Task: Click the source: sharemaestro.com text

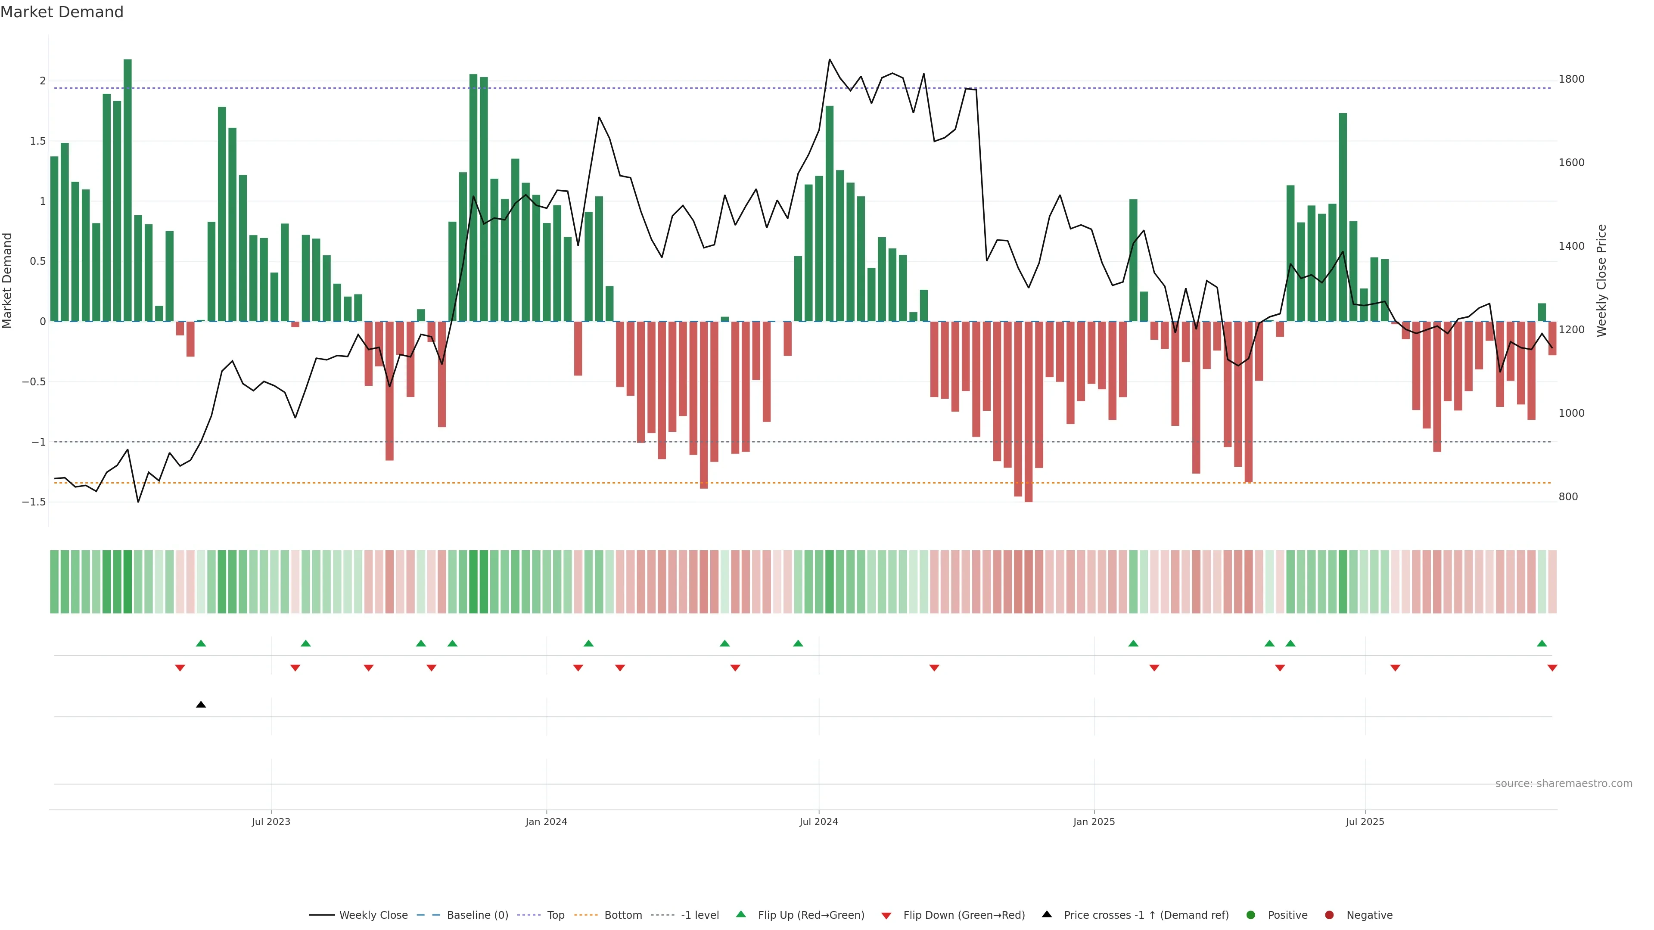Action: coord(1564,784)
